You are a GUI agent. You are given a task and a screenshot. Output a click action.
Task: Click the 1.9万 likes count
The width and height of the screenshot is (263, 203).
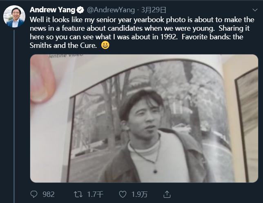pyautogui.click(x=140, y=194)
